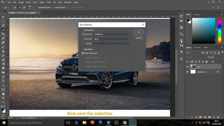This screenshot has width=224, height=126.
Task: Select the Horizontal Type tool
Action: 3,81
